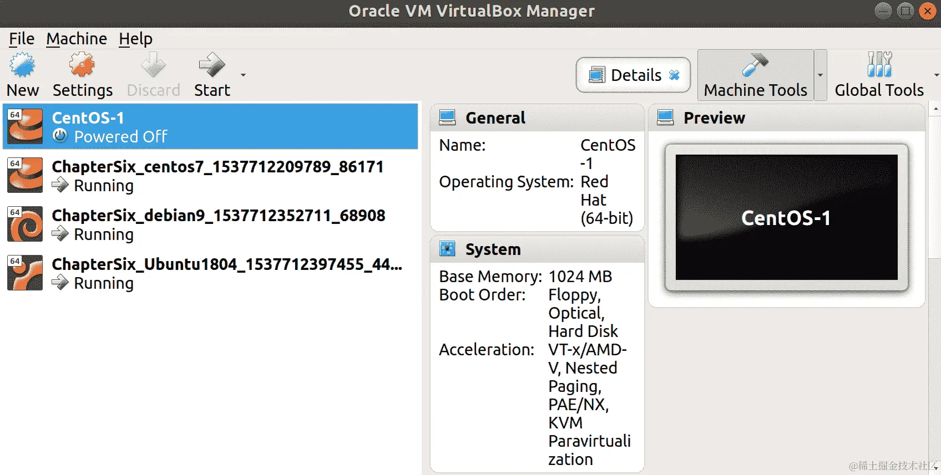Viewport: 941px width, 475px height.
Task: Click the Running arrow icon for centos7
Action: [60, 185]
